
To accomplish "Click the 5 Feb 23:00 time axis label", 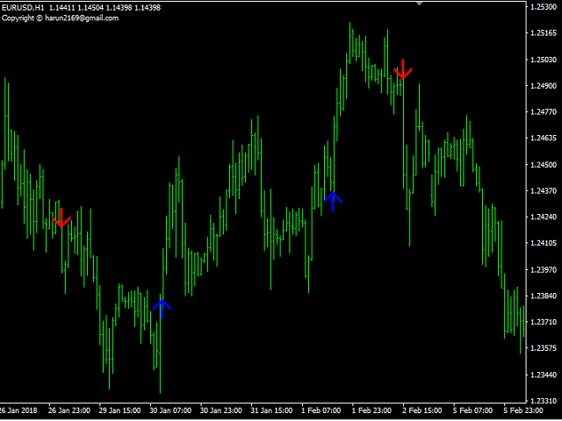I will 523,410.
